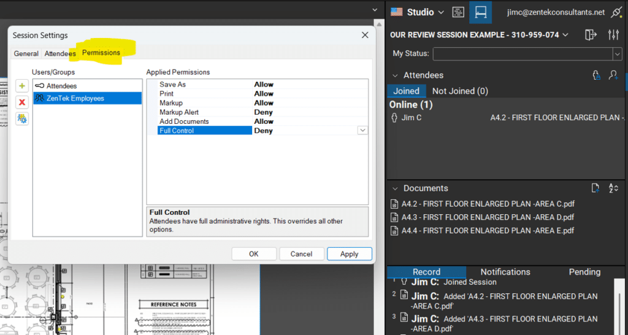628x335 pixels.
Task: Switch to the Permissions tab
Action: (x=101, y=53)
